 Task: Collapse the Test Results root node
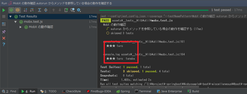point(10,16)
